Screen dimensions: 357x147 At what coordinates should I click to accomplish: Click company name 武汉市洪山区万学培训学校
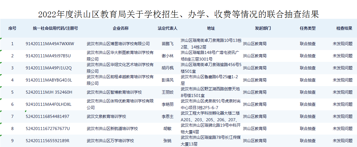point(110,141)
